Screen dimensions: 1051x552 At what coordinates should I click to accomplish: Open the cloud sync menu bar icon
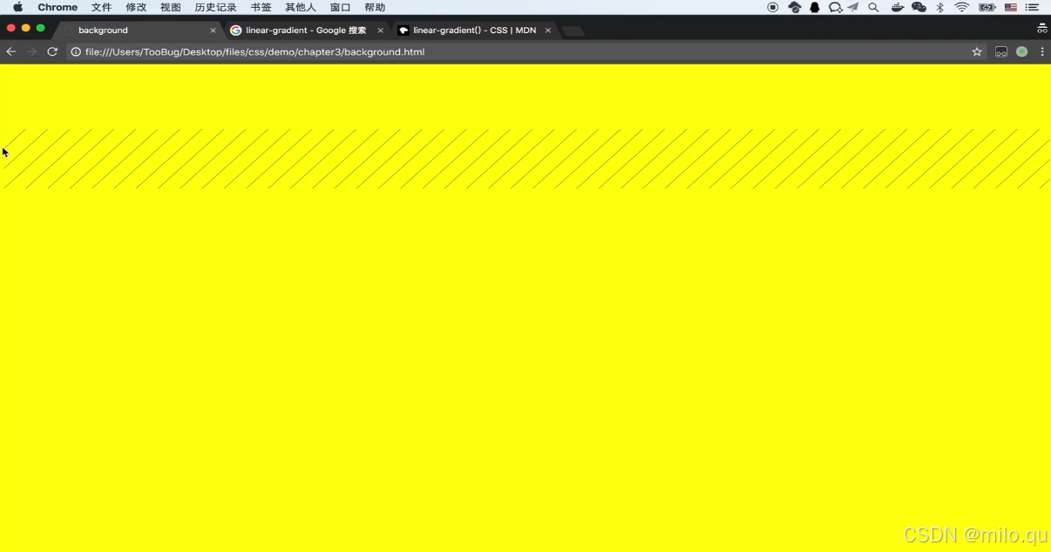click(x=795, y=7)
